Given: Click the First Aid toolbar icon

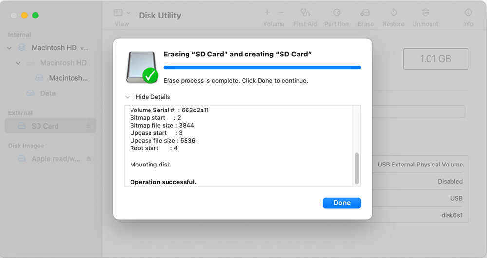Looking at the screenshot, I should 305,13.
